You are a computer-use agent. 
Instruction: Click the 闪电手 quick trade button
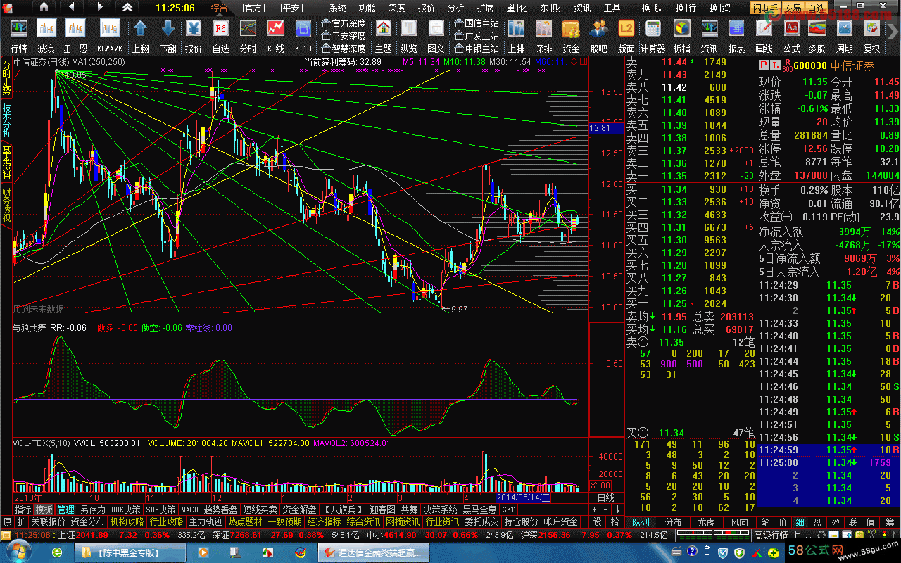[x=764, y=8]
